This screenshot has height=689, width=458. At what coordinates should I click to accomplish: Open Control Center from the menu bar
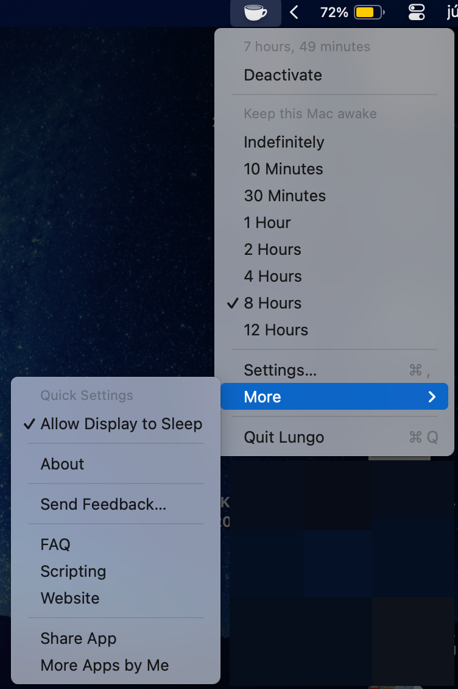[x=417, y=12]
